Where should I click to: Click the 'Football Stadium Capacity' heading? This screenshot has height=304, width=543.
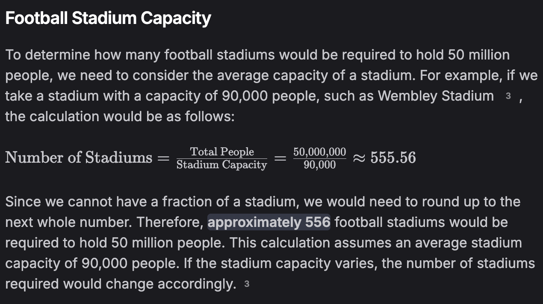(108, 18)
